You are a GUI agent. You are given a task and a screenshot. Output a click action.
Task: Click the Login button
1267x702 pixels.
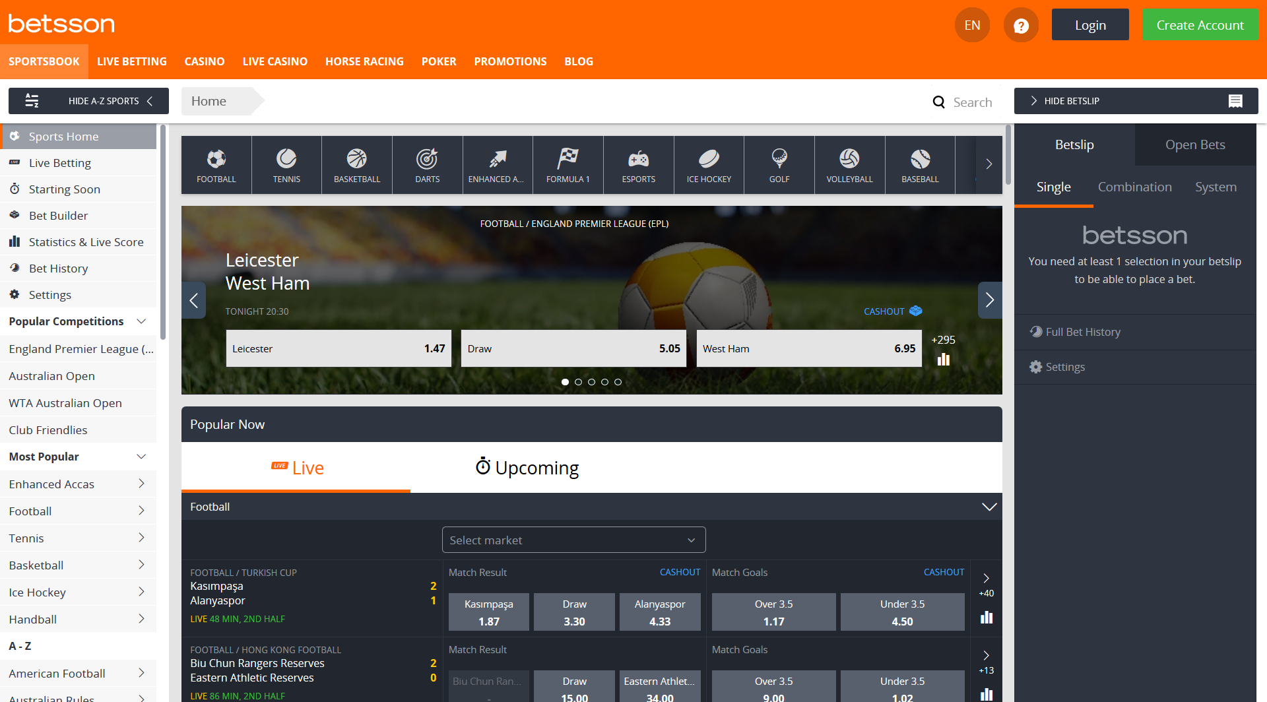pyautogui.click(x=1090, y=25)
